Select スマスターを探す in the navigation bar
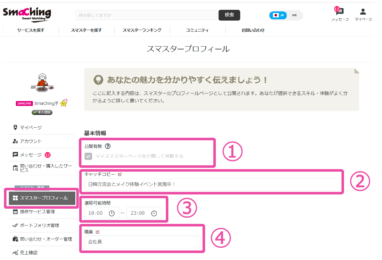382x260 pixels. point(86,30)
